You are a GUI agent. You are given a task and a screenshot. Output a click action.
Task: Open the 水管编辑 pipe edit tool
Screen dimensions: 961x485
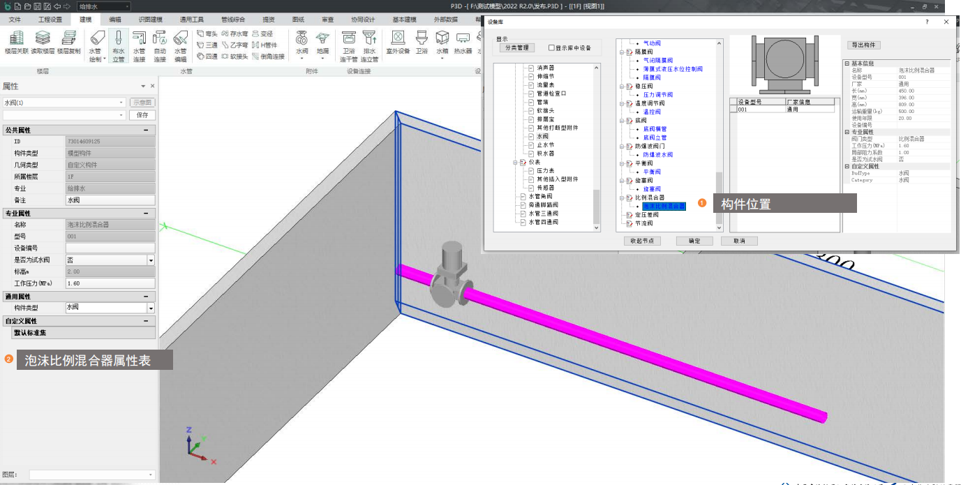point(180,45)
